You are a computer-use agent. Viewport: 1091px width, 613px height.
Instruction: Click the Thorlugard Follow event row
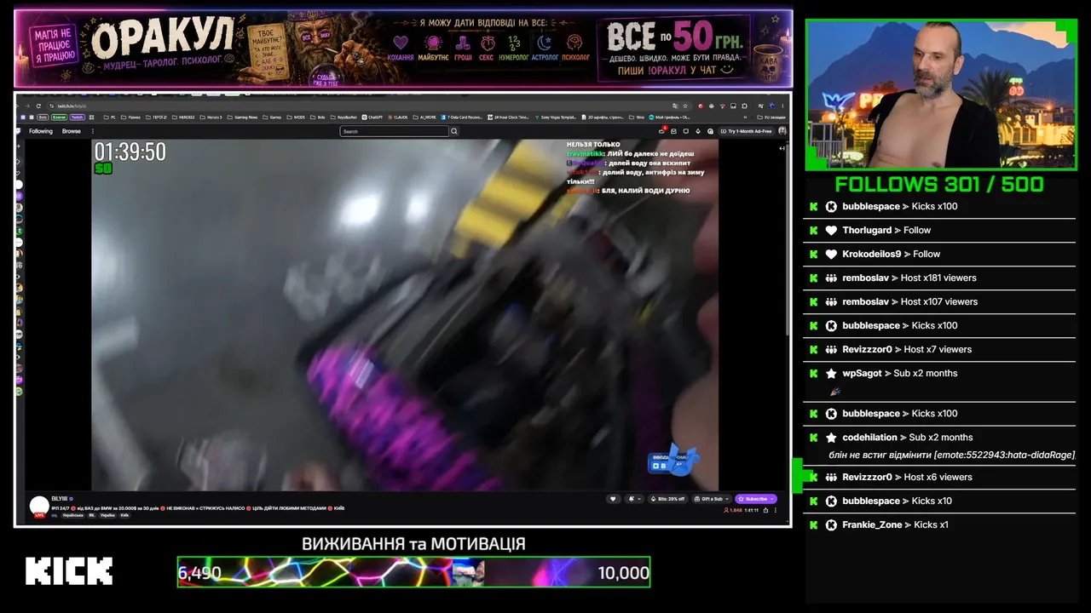pyautogui.click(x=939, y=230)
